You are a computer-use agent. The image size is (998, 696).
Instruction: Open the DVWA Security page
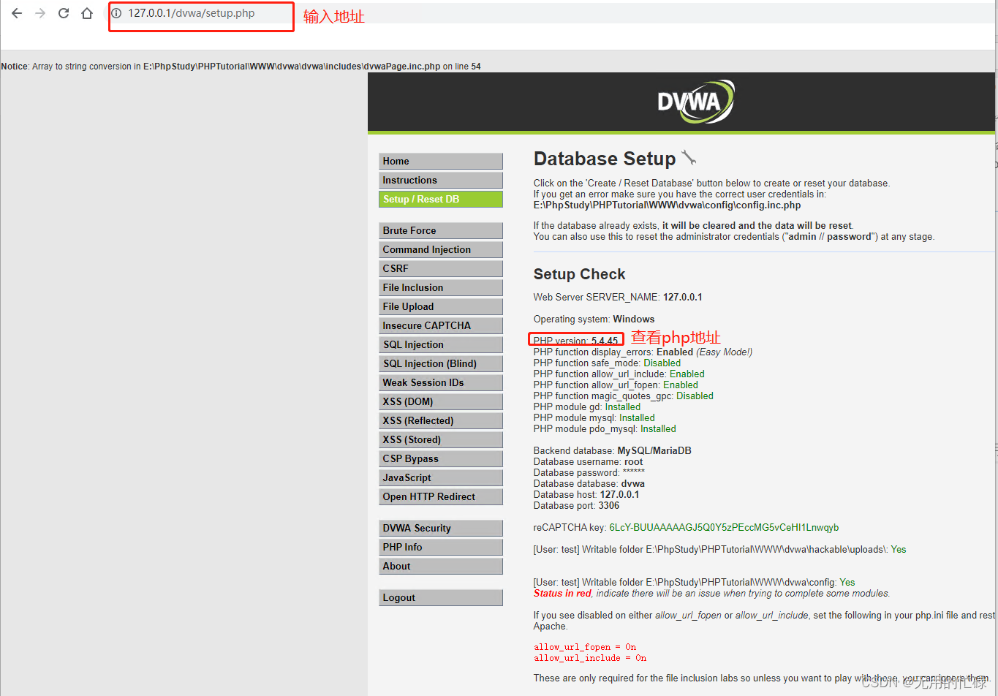point(441,528)
